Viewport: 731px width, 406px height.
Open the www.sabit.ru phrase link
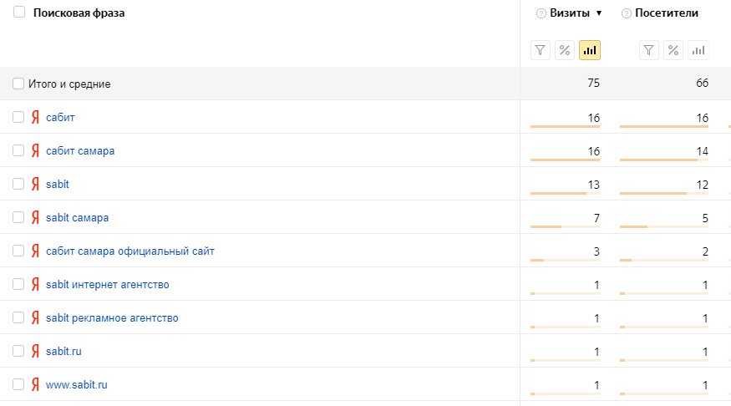(x=77, y=385)
